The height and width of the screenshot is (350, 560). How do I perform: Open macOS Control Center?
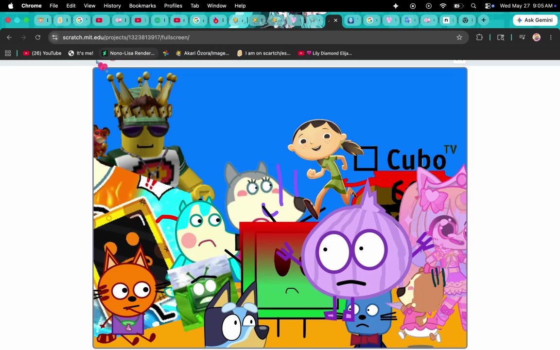489,6
